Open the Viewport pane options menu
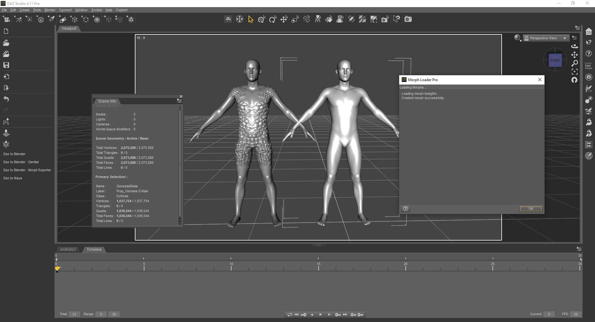Screen dimensions: 595x322 click(577, 28)
